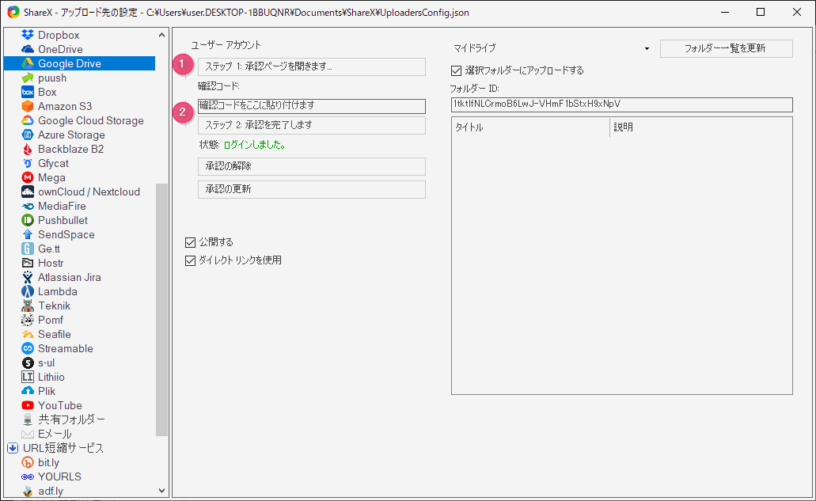Select the s-ul list entry
The height and width of the screenshot is (501, 816).
[47, 363]
